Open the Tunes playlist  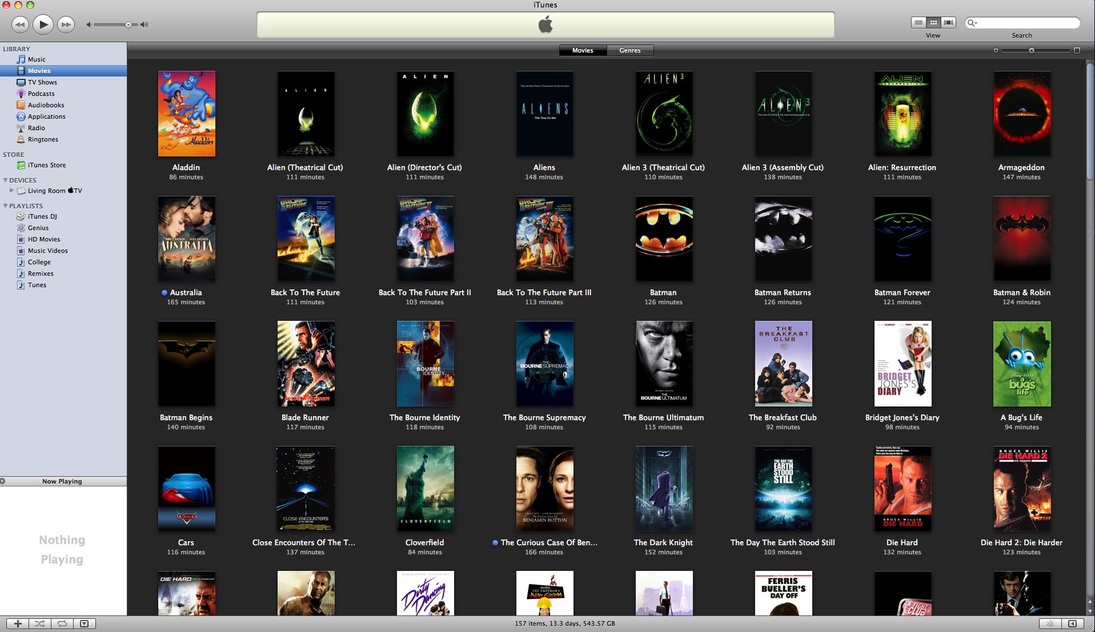tap(63, 285)
